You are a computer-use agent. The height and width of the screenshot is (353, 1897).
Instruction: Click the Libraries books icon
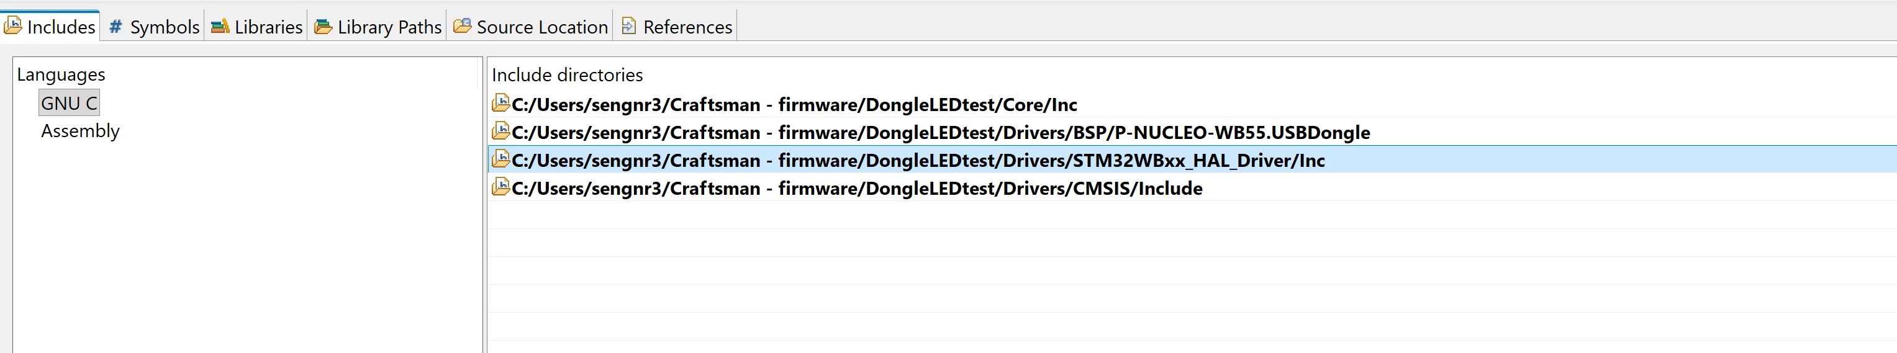219,27
